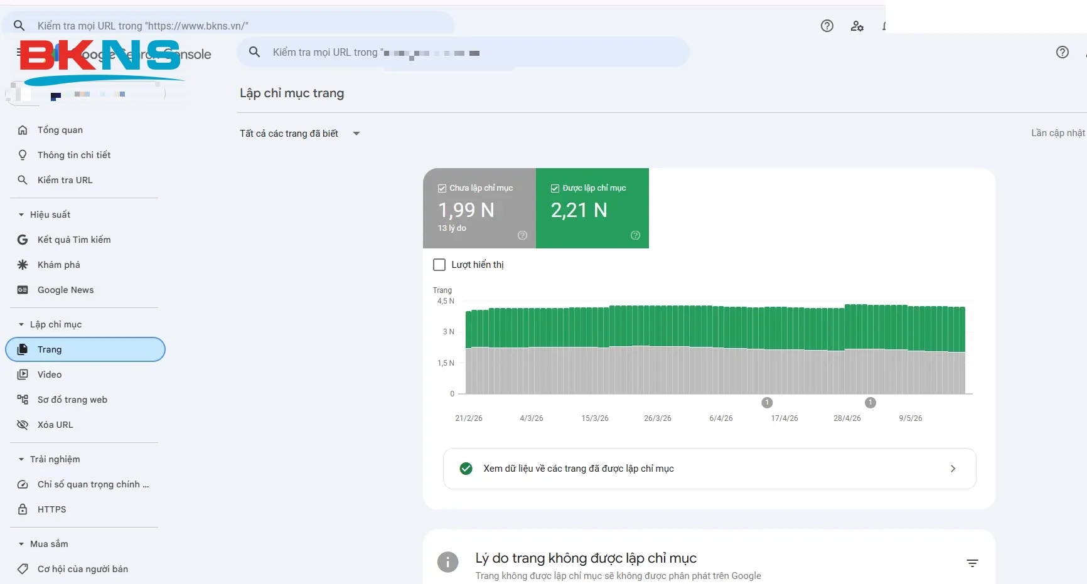
Task: Click the Google News sidebar link
Action: [85, 290]
